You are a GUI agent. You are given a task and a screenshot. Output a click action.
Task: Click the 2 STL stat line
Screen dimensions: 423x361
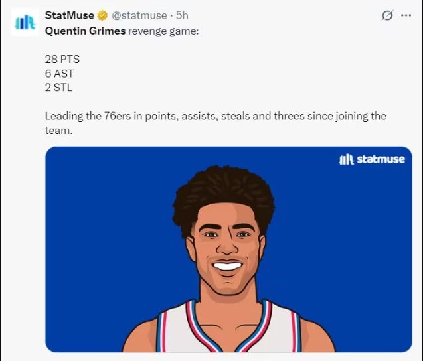58,88
